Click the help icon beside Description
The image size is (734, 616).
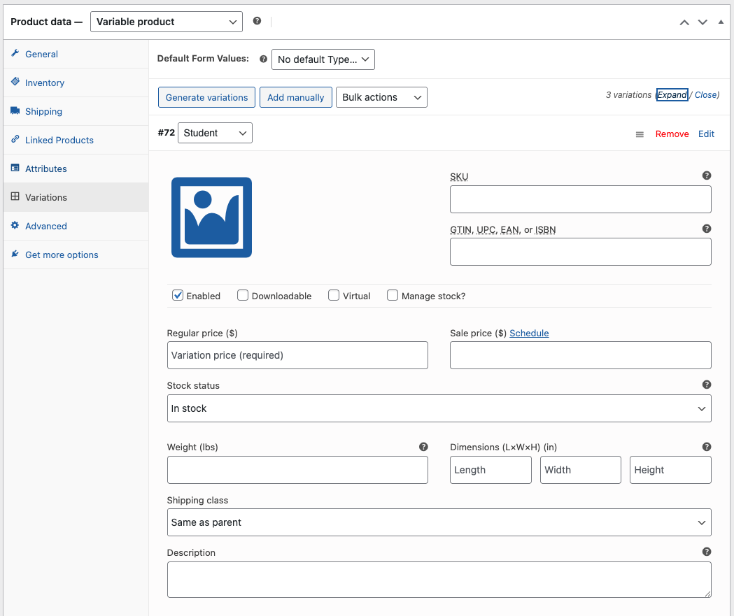(x=706, y=552)
